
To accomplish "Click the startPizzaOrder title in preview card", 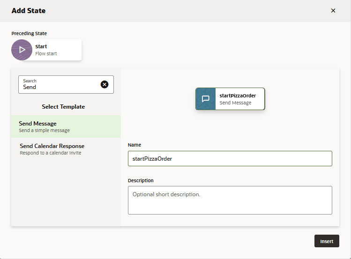I will click(238, 96).
